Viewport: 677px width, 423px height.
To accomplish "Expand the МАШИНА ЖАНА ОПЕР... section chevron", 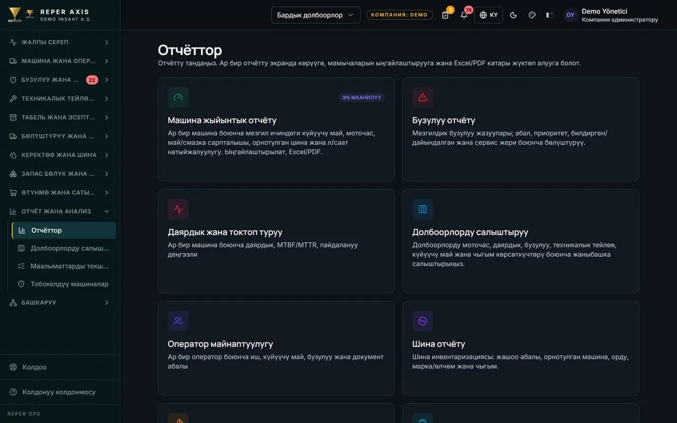I will tap(106, 61).
